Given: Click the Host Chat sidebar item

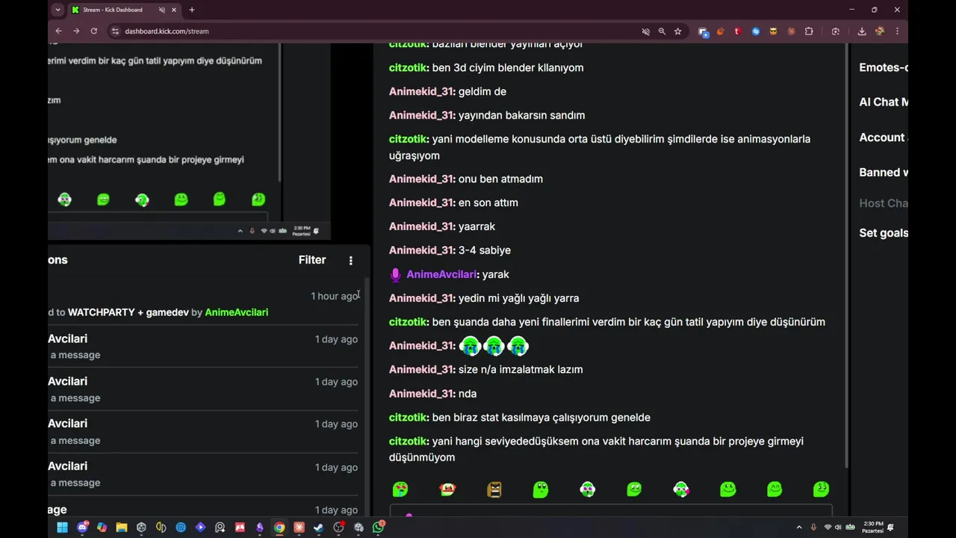Looking at the screenshot, I should [x=884, y=203].
